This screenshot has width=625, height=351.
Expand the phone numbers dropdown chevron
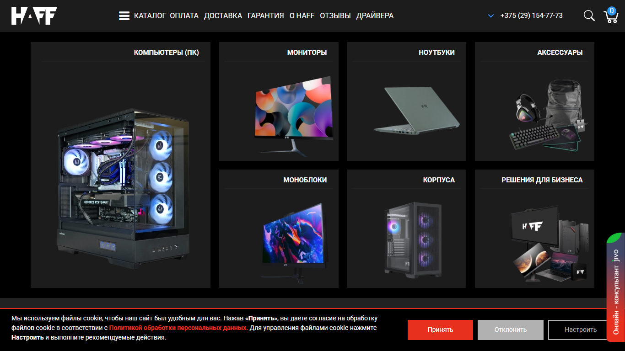[x=491, y=16]
